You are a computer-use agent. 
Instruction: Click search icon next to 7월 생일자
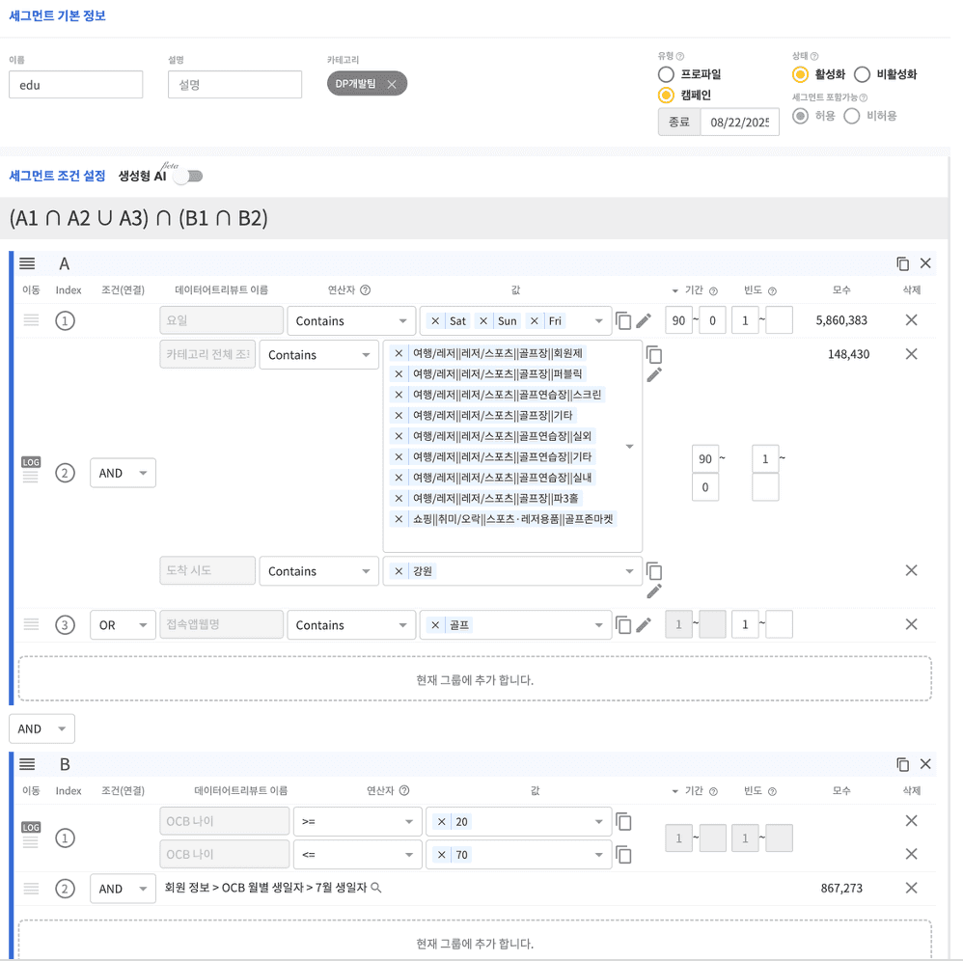pyautogui.click(x=376, y=888)
